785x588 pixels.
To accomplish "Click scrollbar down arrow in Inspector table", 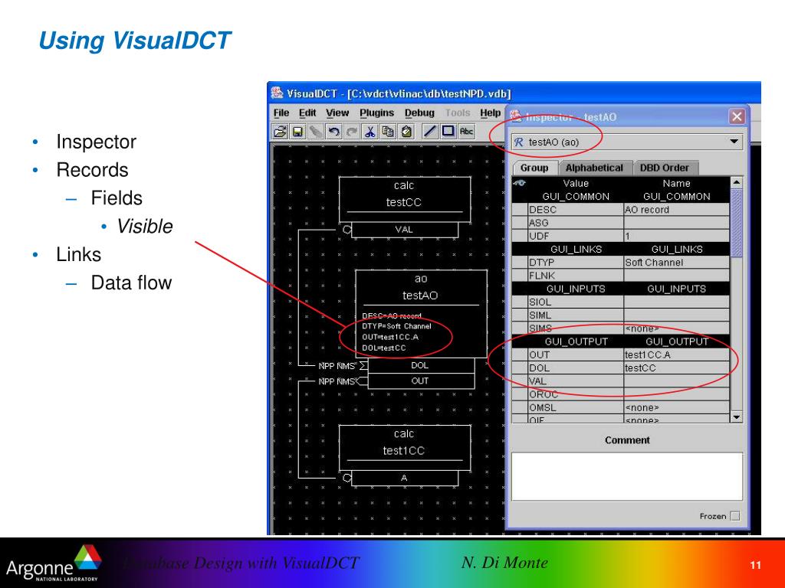I will (x=736, y=417).
